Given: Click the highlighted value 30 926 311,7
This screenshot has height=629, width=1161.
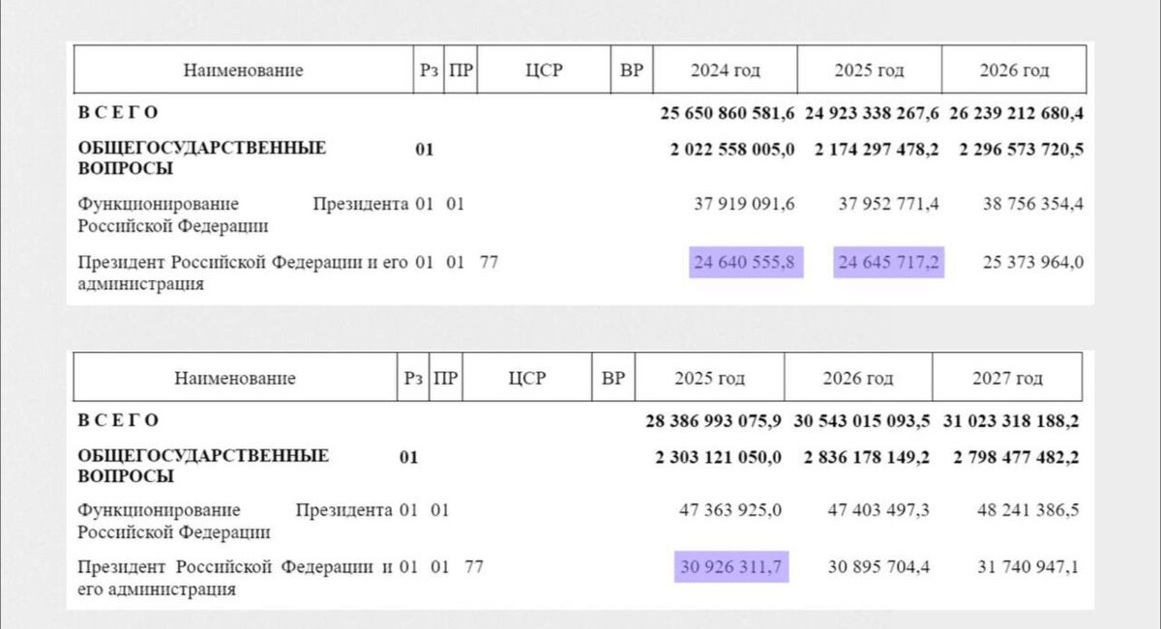Looking at the screenshot, I should (x=731, y=567).
